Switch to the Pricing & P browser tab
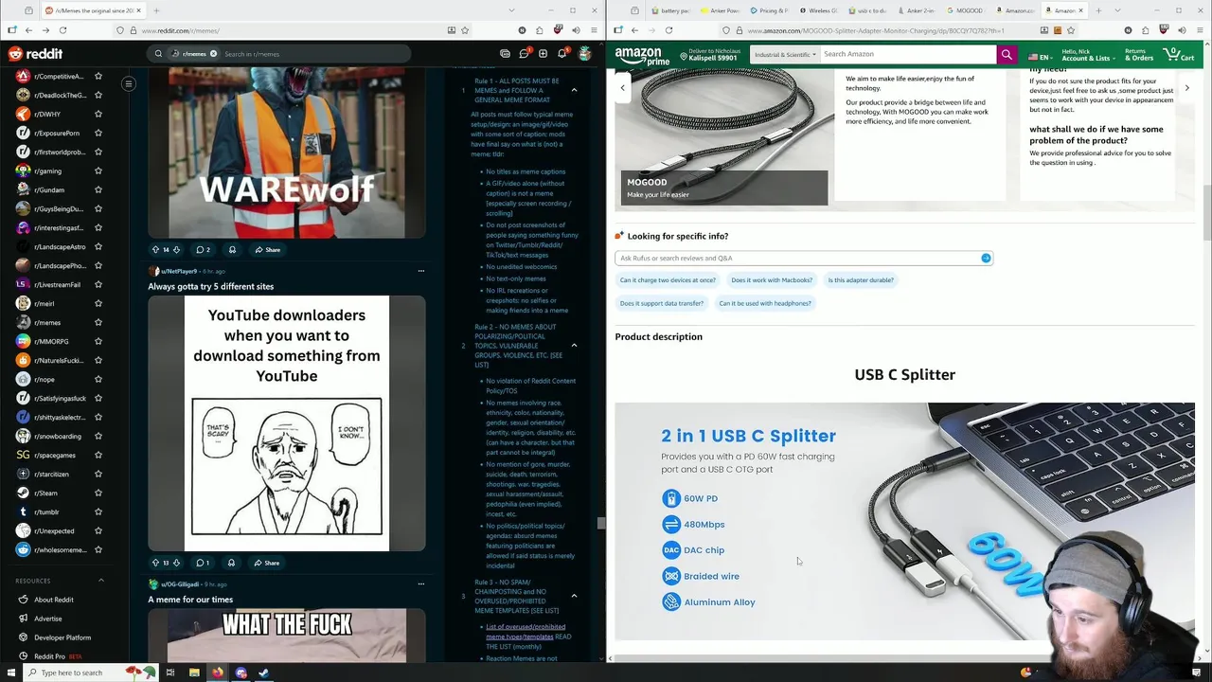The height and width of the screenshot is (682, 1212). pos(772,10)
